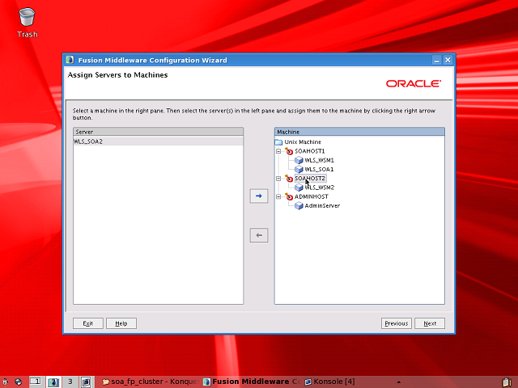This screenshot has width=518, height=388.
Task: Click the ADMINHOST machine icon
Action: (x=289, y=196)
